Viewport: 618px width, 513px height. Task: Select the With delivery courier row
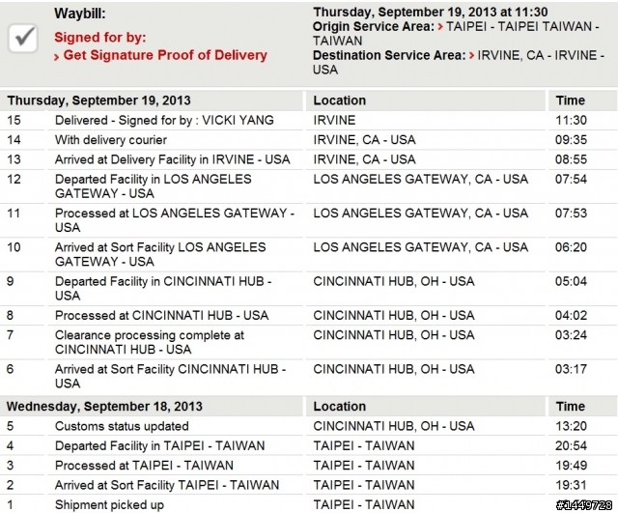tap(309, 140)
